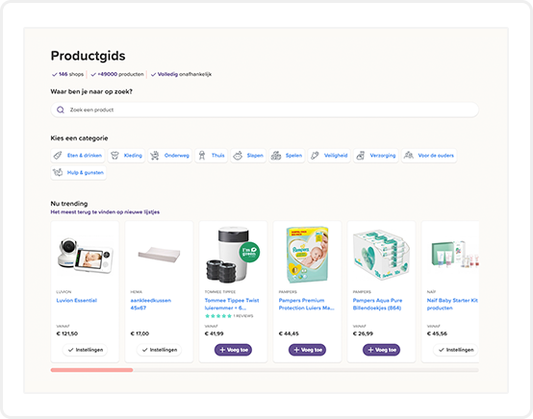This screenshot has height=419, width=533.
Task: Add Pampers Aqua Pure with Voeg toe
Action: pyautogui.click(x=381, y=350)
